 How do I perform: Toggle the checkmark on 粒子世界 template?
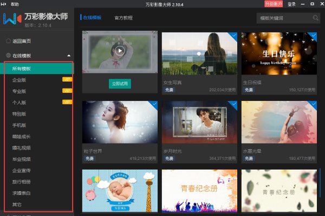point(153,104)
